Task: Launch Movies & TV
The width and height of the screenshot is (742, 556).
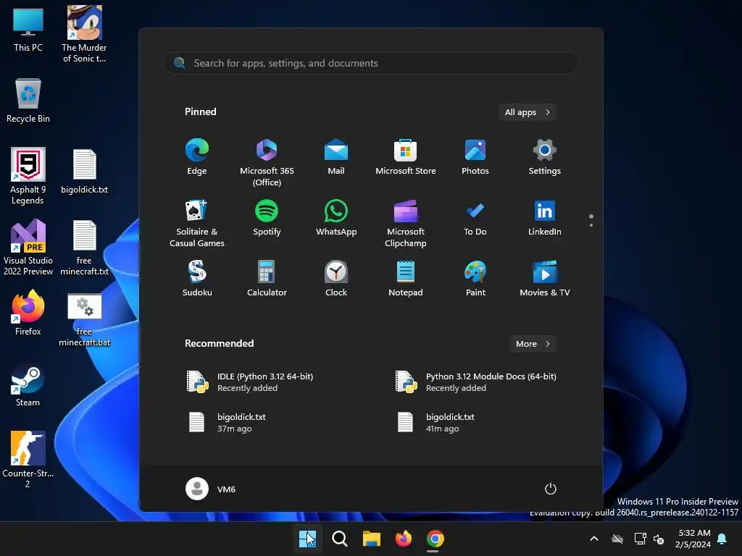Action: click(x=545, y=279)
